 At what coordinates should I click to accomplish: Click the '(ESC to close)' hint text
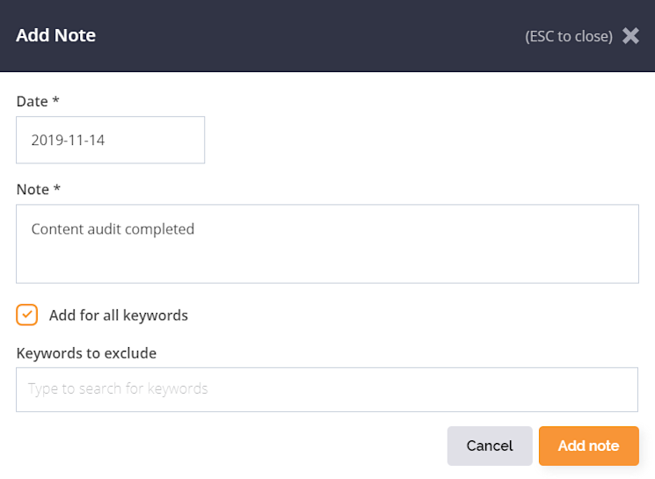[x=568, y=36]
